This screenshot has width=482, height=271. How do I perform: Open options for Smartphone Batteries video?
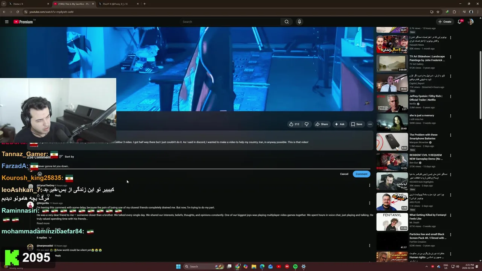(450, 135)
